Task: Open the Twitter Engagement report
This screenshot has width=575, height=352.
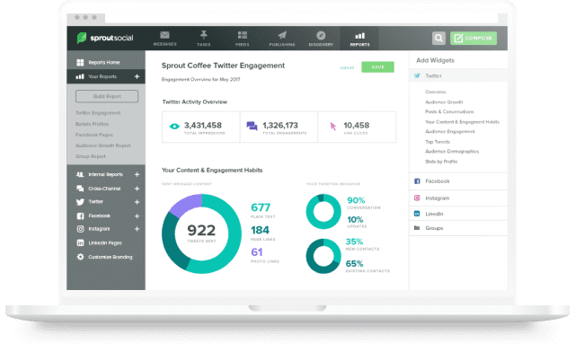Action: 98,113
